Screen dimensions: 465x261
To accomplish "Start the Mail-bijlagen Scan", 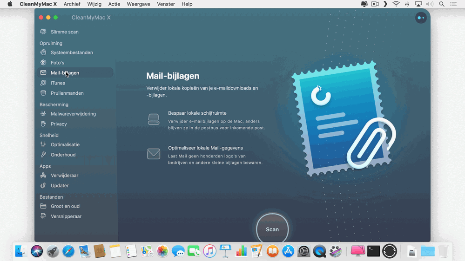I will (272, 229).
